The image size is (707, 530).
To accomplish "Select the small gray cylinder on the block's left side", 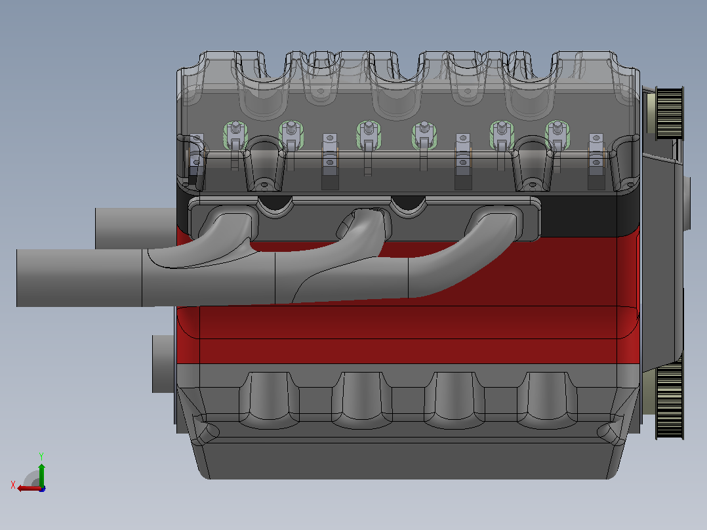I will tap(164, 363).
